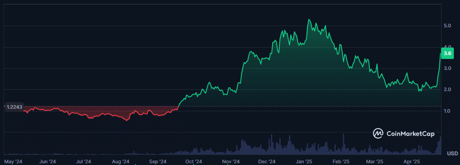Select the Sep '24 date label
Screen dimensions: 460x165
[157, 161]
